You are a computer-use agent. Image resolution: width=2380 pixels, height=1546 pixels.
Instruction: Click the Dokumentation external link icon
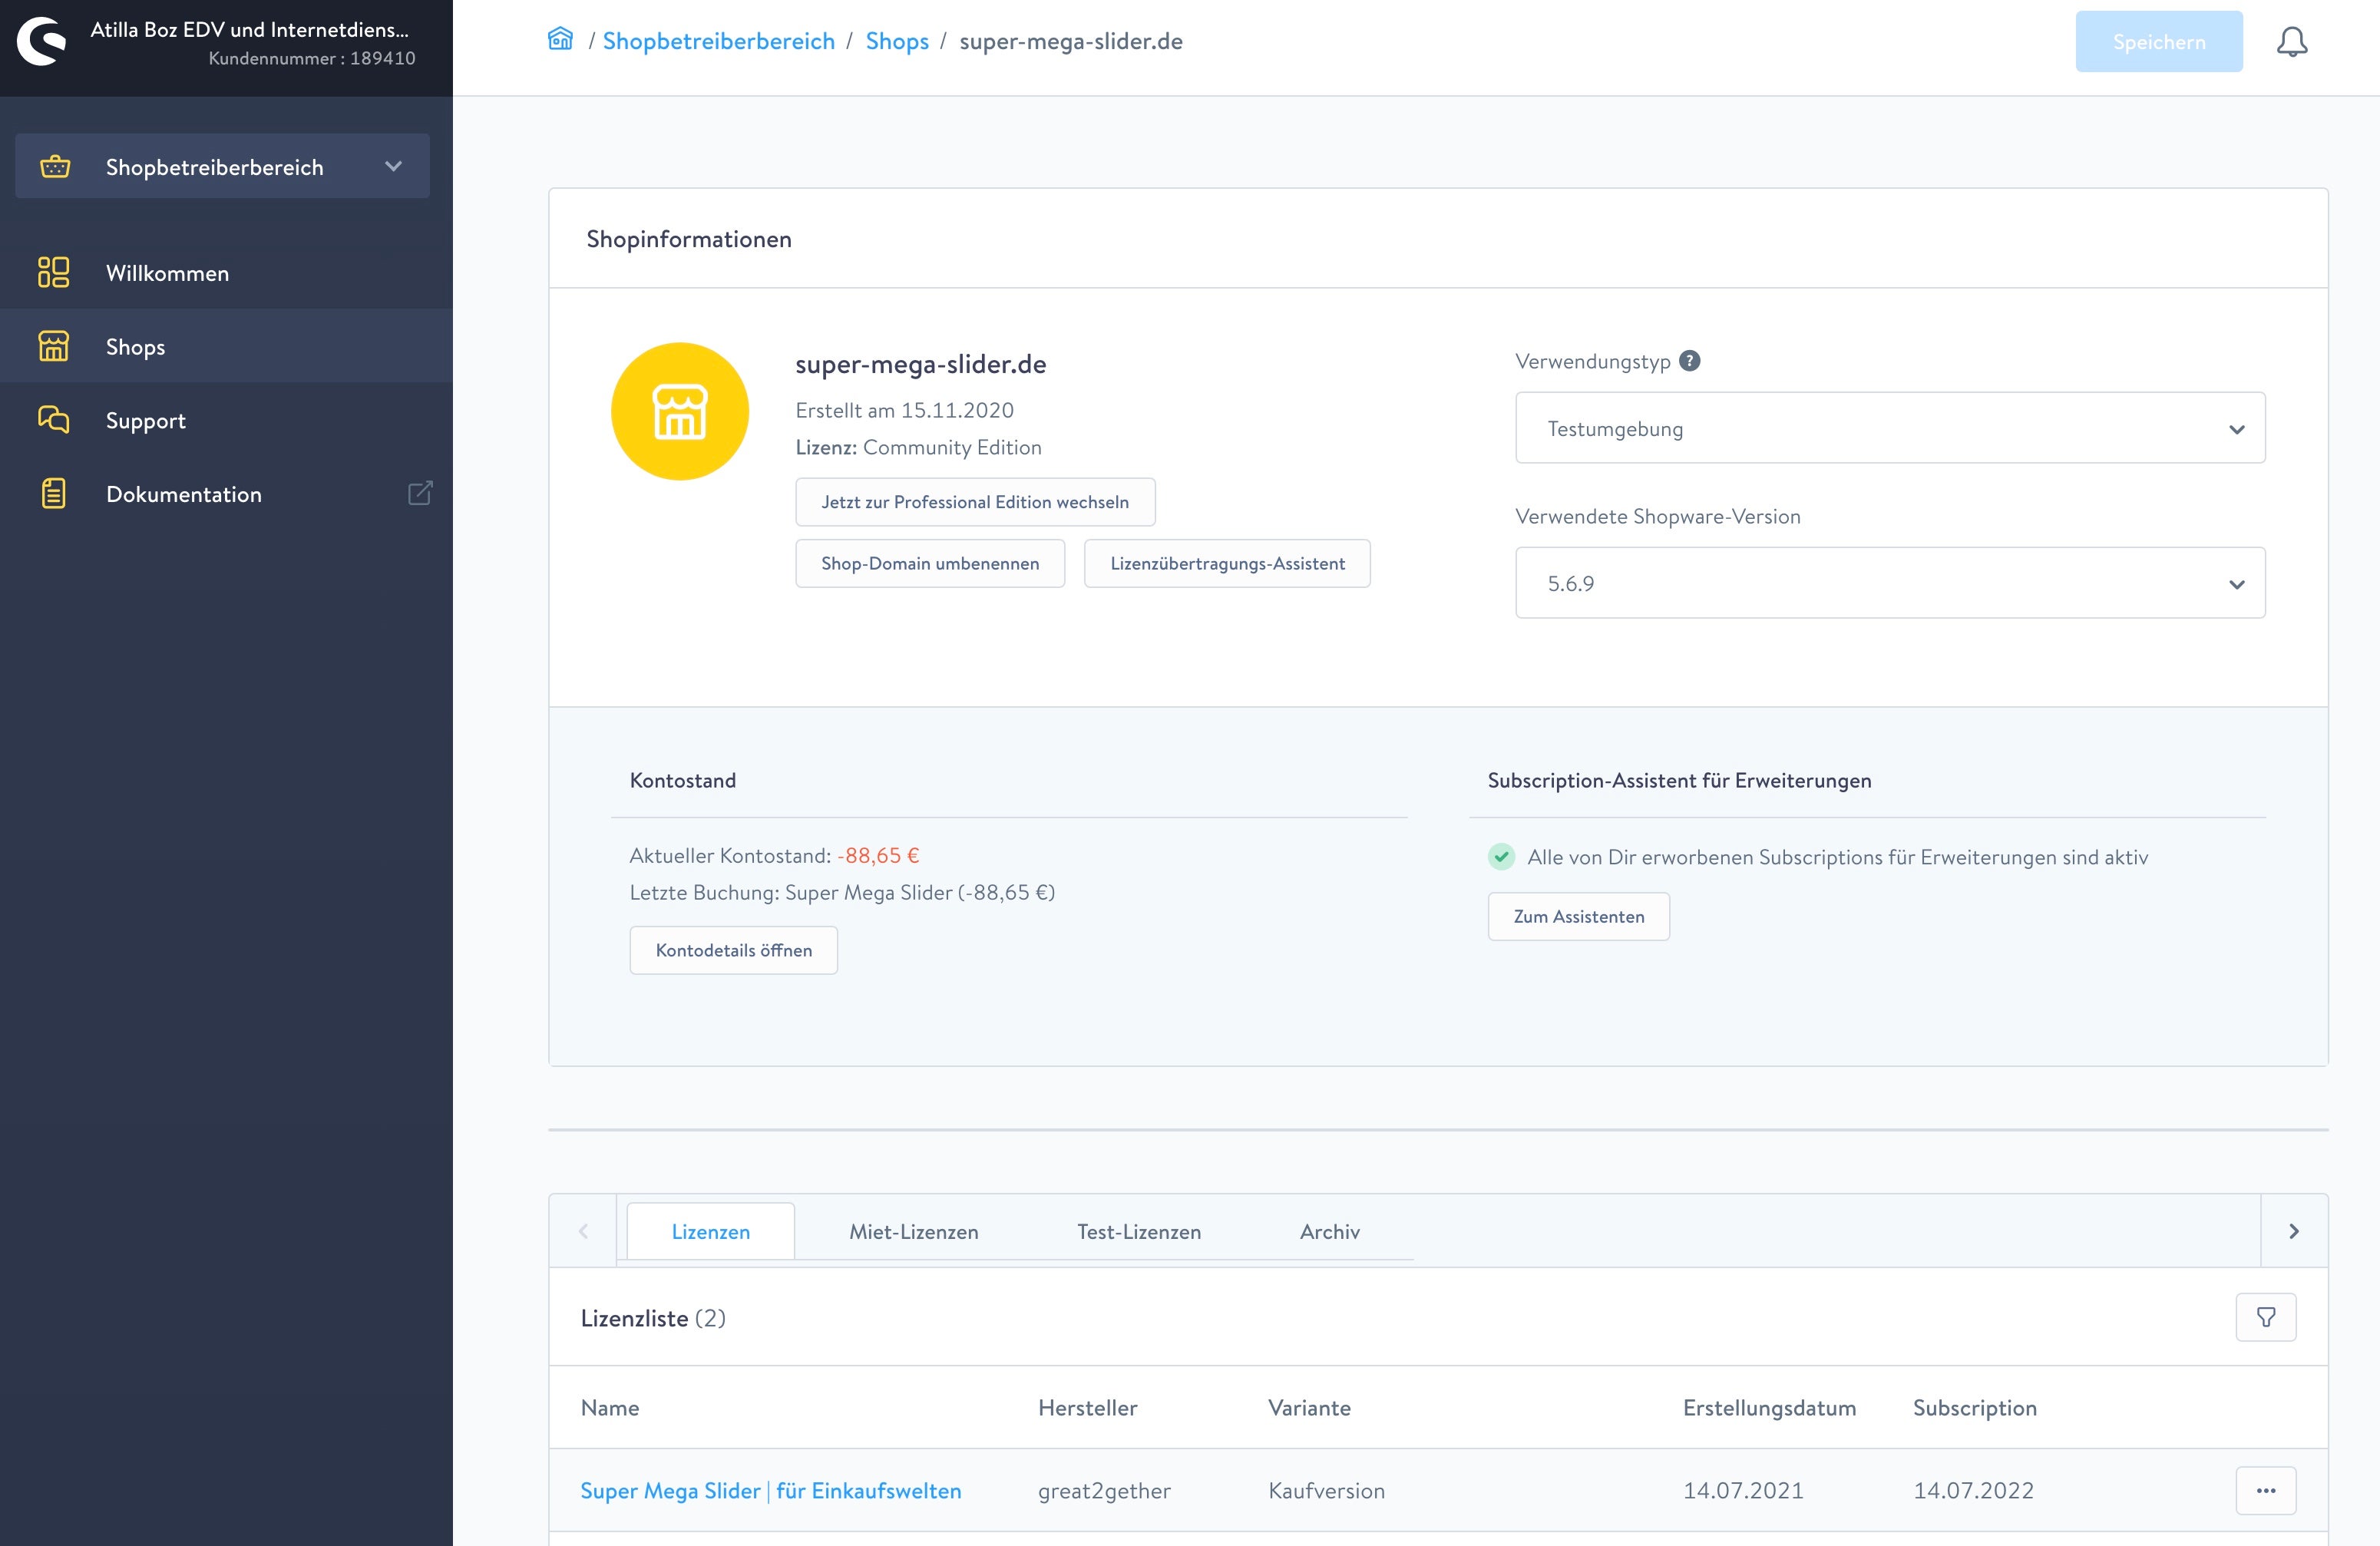pyautogui.click(x=420, y=493)
